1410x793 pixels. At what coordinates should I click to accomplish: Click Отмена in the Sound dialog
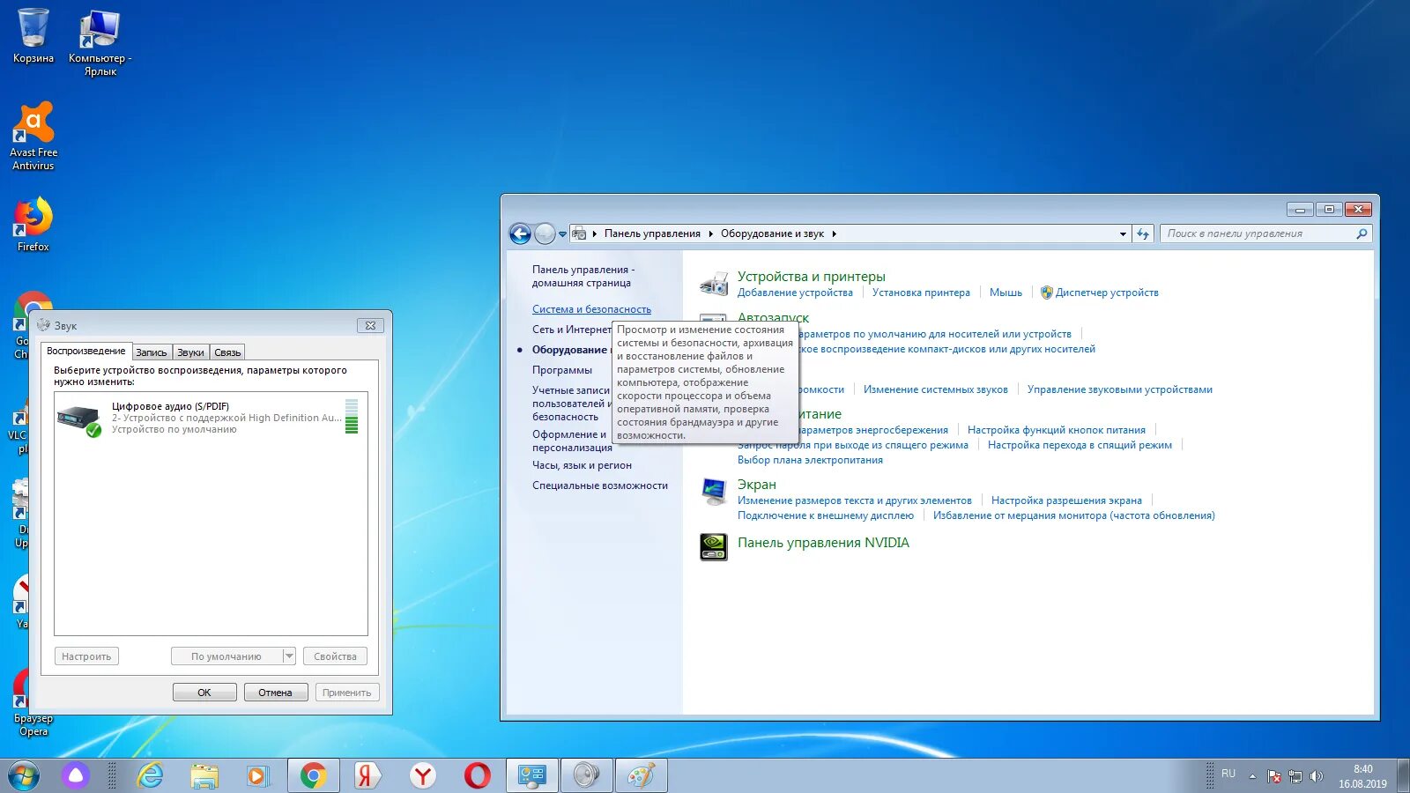(275, 693)
